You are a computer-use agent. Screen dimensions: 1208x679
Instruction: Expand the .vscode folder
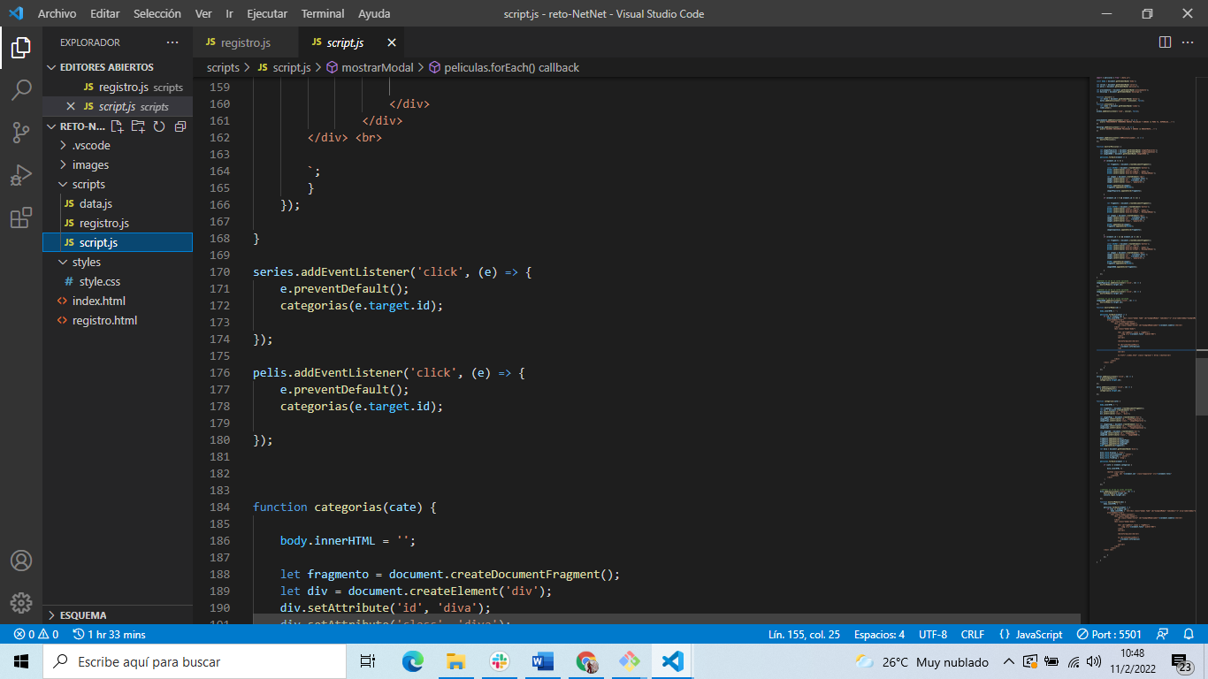[118, 146]
